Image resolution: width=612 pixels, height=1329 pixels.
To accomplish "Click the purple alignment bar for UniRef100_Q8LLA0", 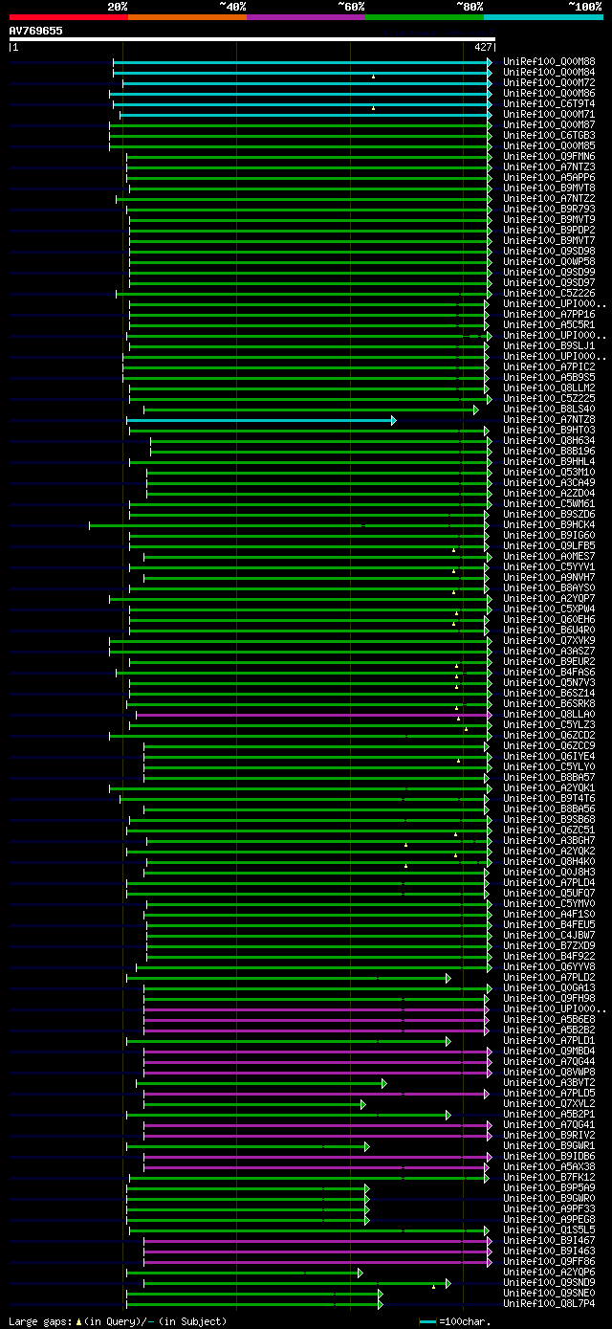I will [x=314, y=715].
